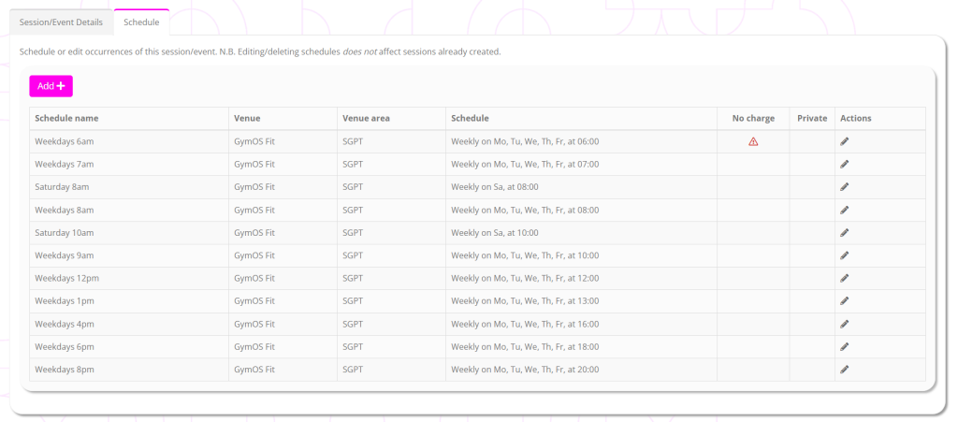Select the Schedule tab

click(141, 22)
